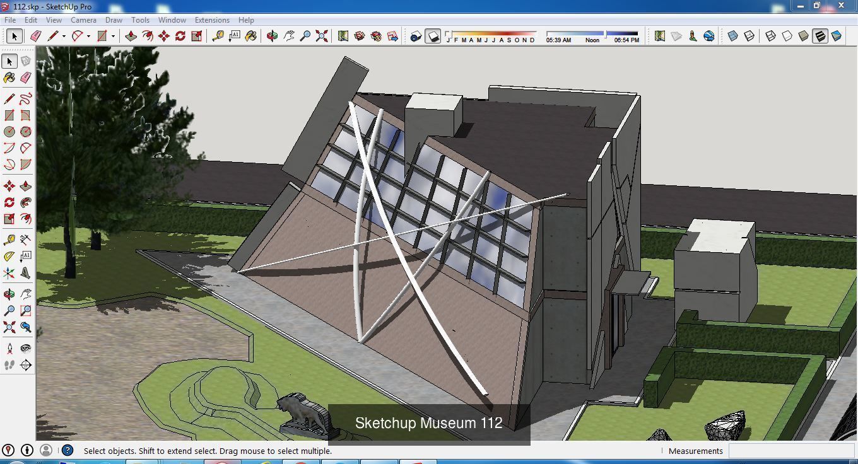The height and width of the screenshot is (464, 858).
Task: Click the shadow date month slider
Action: coord(491,33)
